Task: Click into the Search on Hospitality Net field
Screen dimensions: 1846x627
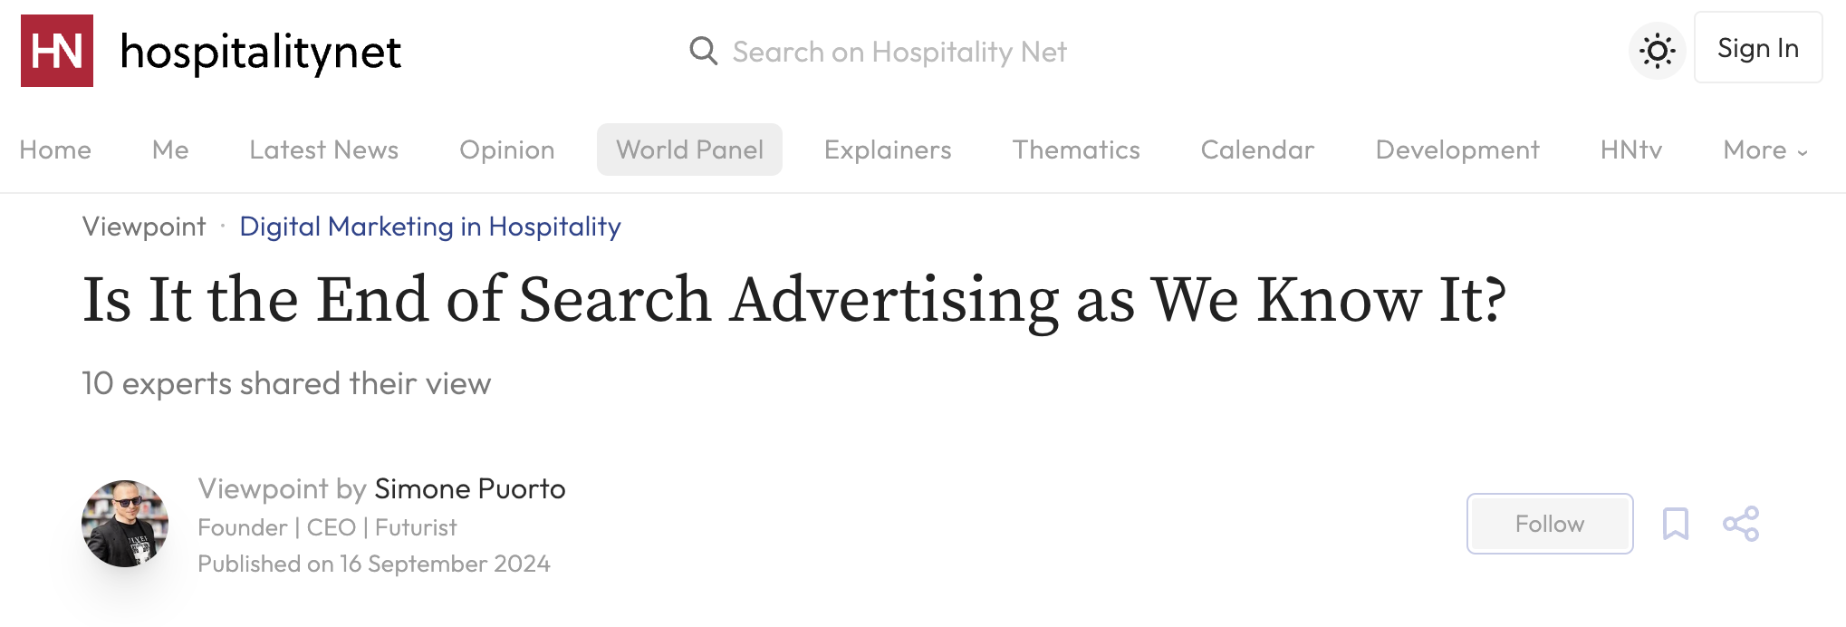Action: 899,52
